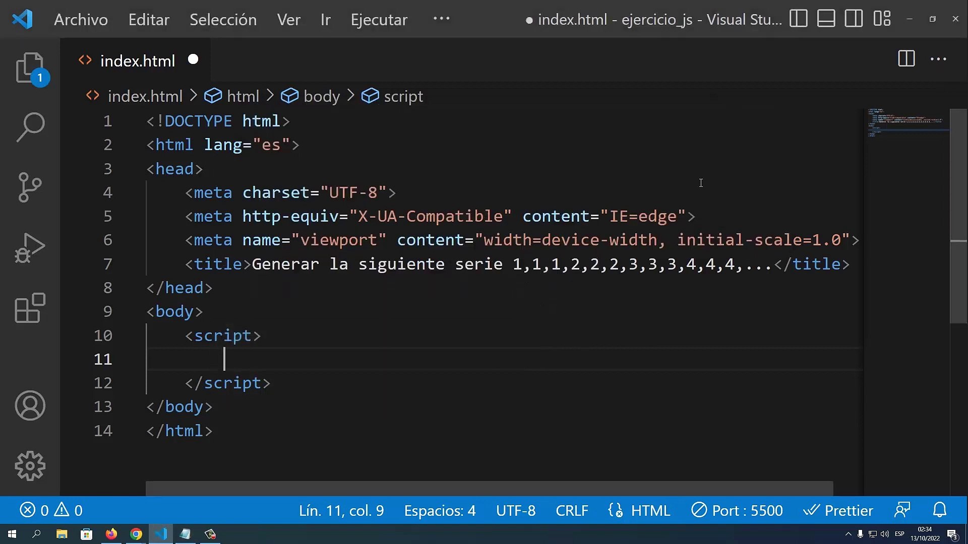
Task: Open the Extensions view
Action: click(x=30, y=308)
